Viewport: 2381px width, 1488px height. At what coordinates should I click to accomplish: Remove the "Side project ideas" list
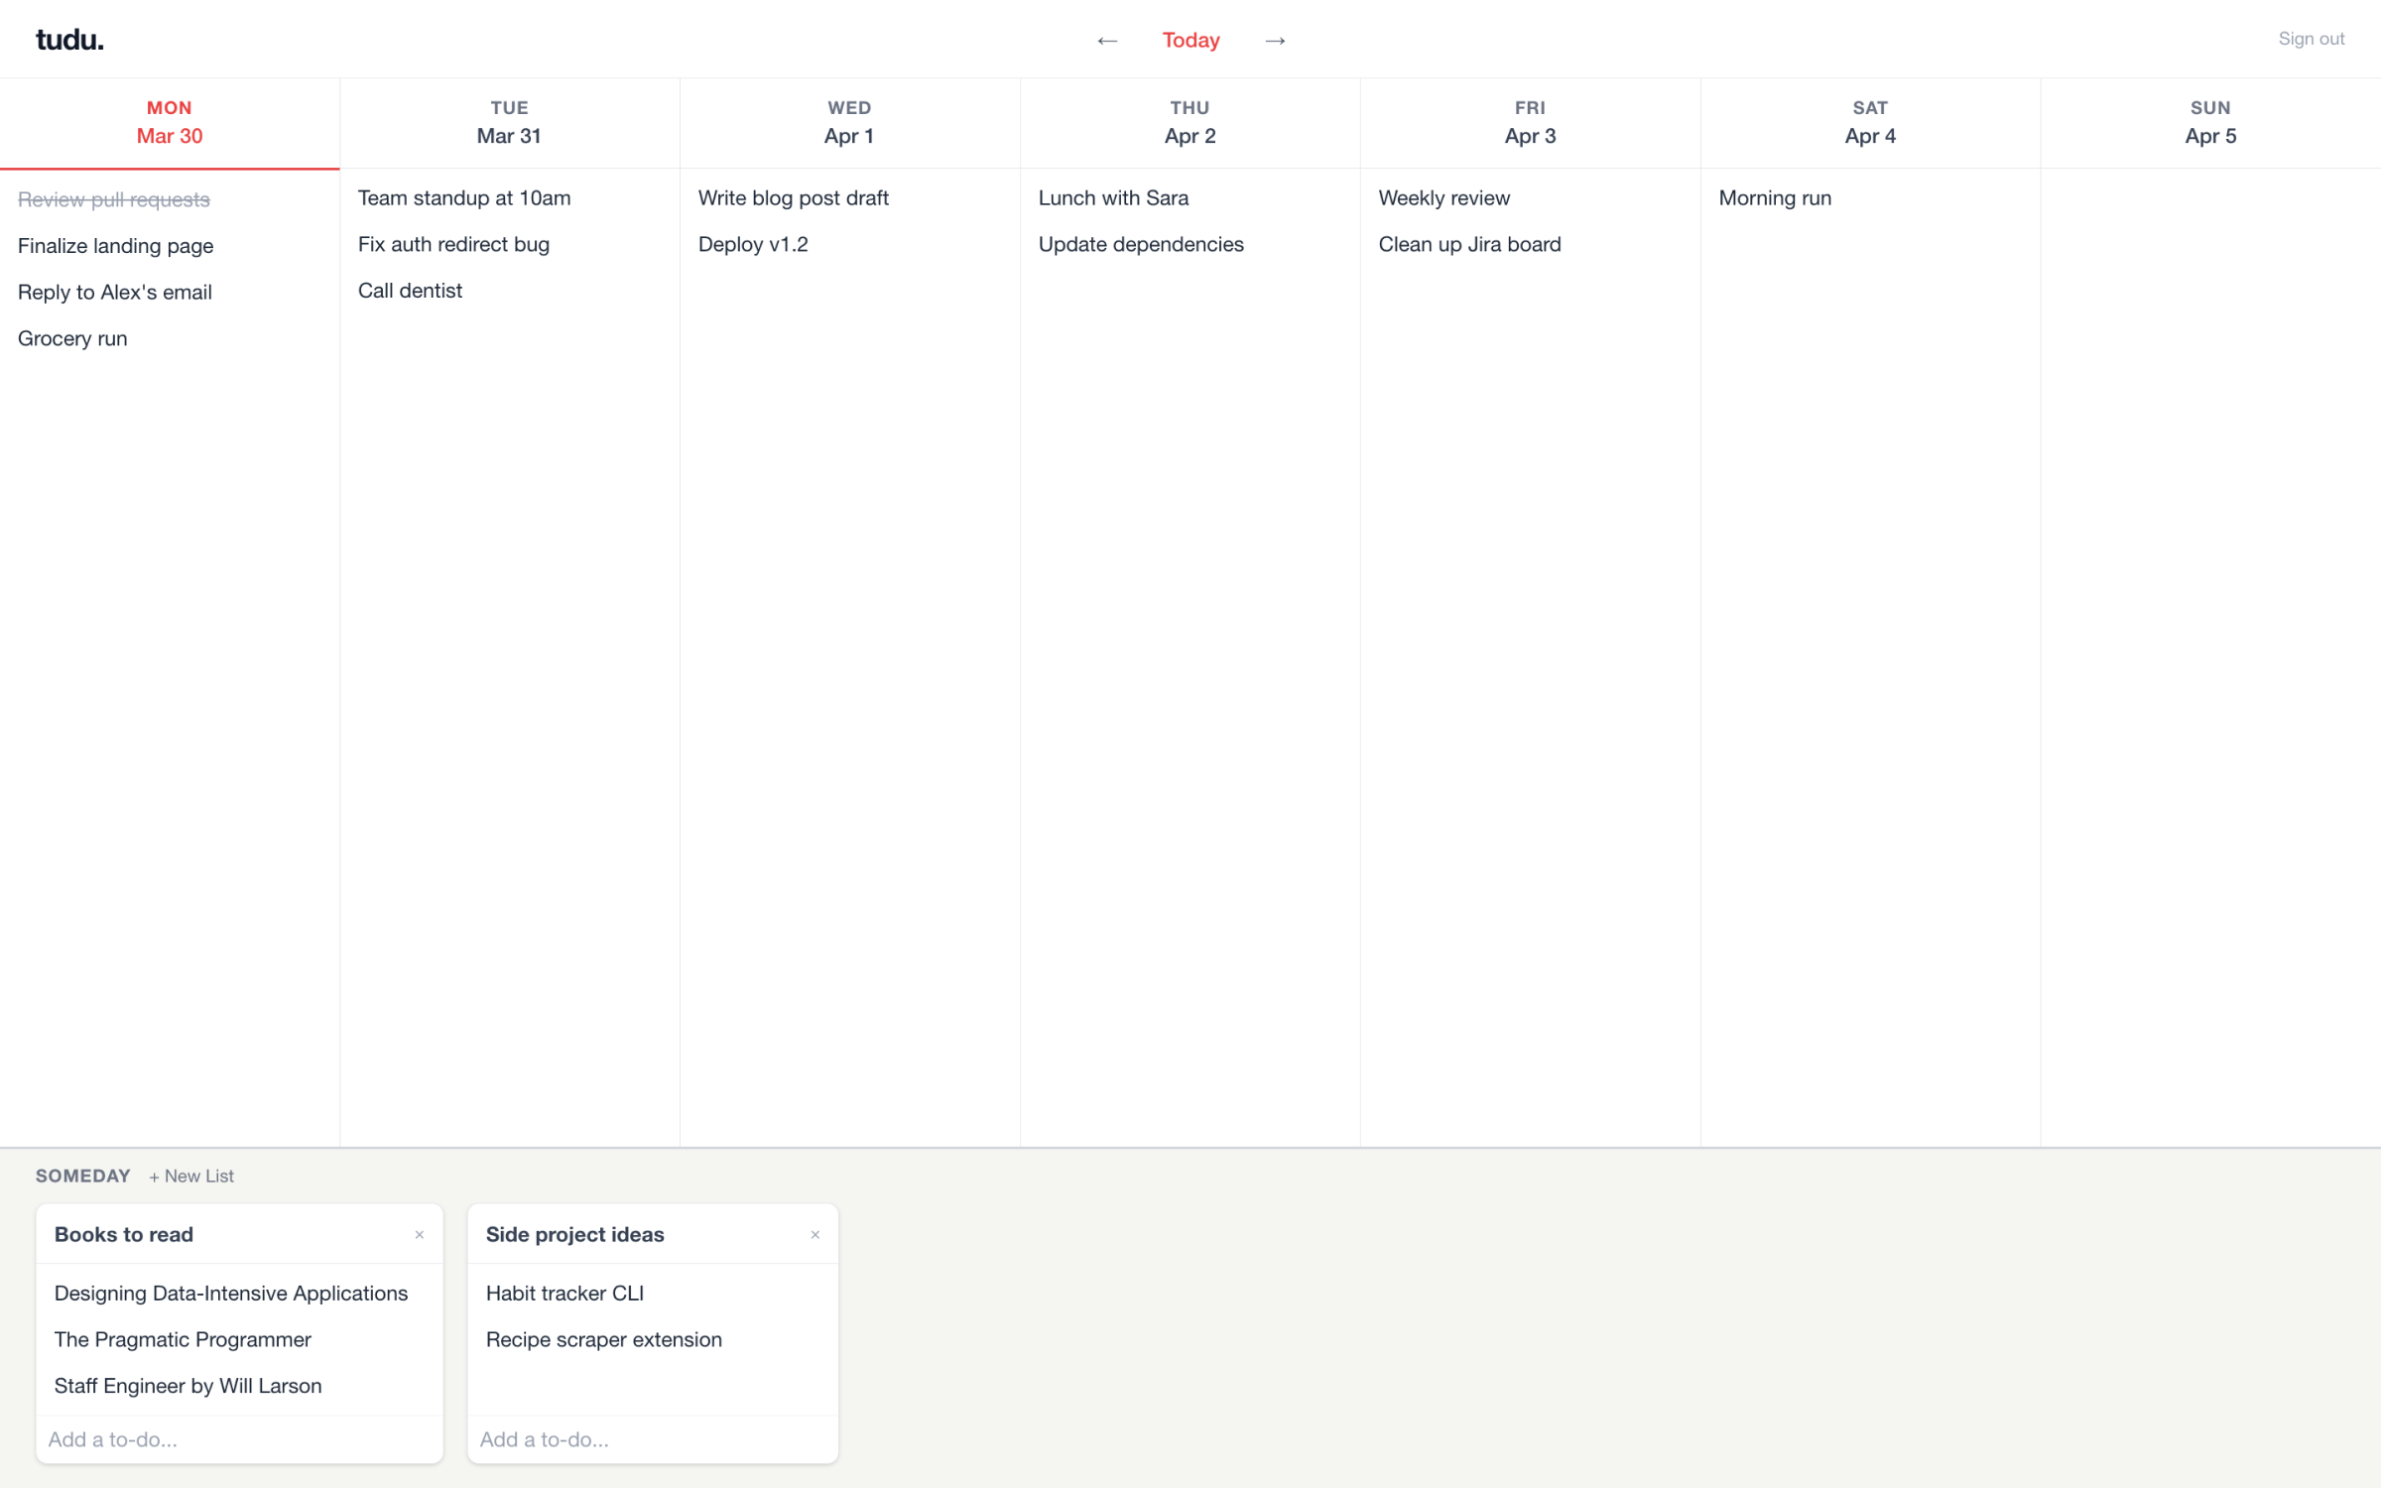tap(815, 1235)
